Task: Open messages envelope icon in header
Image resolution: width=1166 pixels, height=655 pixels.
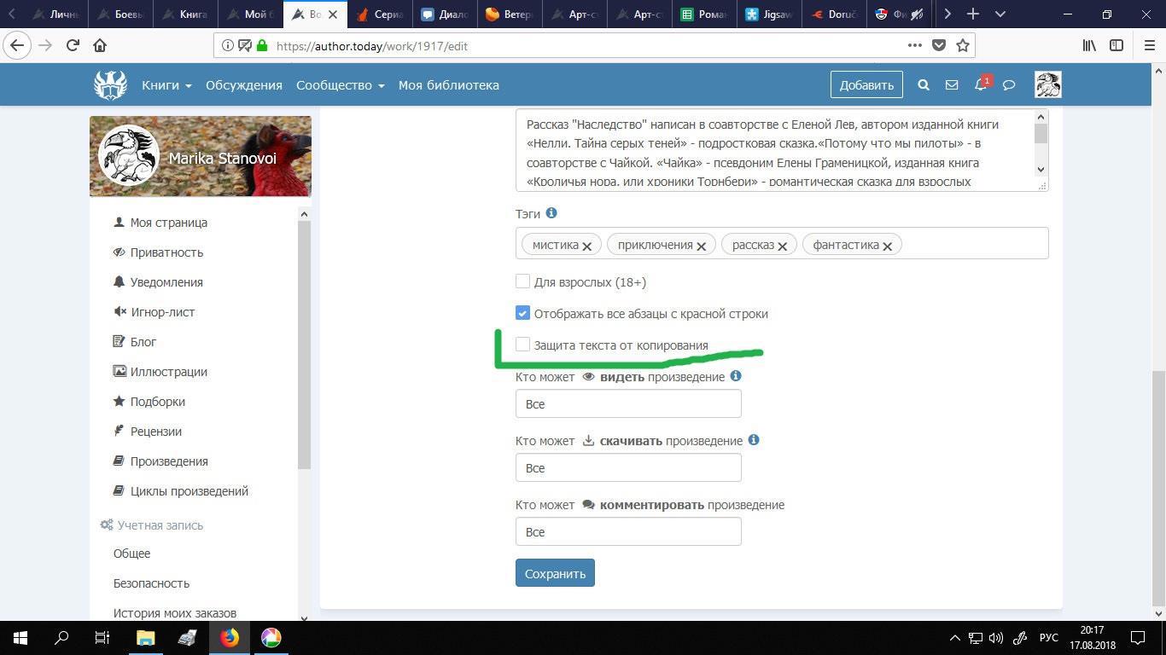Action: pos(952,85)
